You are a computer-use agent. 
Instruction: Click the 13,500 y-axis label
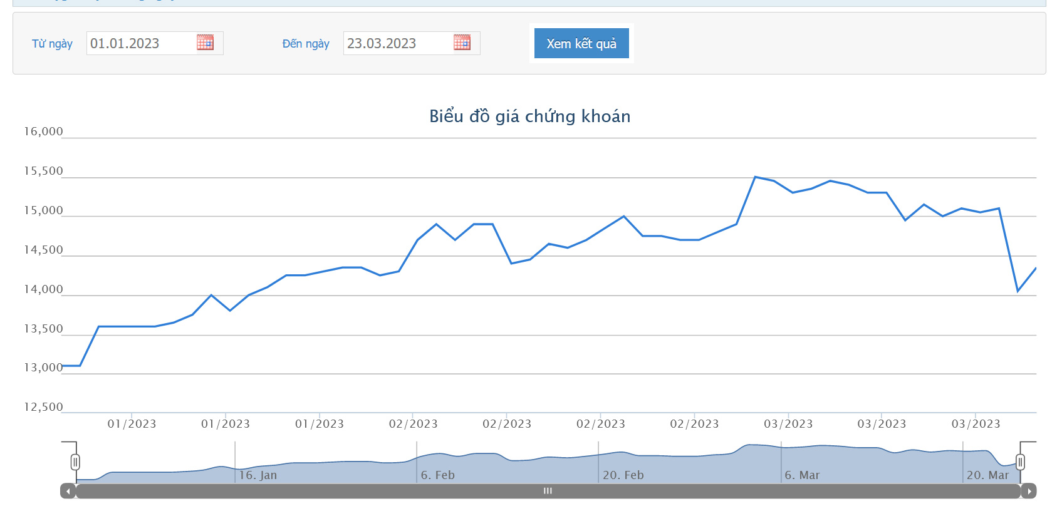[43, 329]
